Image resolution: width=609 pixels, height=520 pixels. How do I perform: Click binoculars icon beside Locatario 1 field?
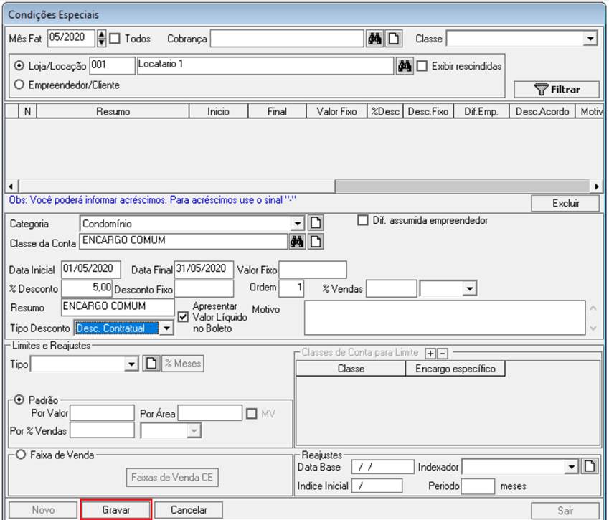click(405, 66)
